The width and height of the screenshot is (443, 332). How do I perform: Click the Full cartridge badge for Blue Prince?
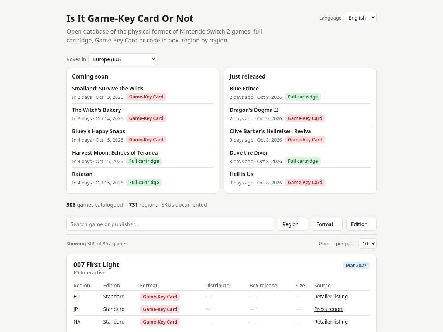(303, 97)
